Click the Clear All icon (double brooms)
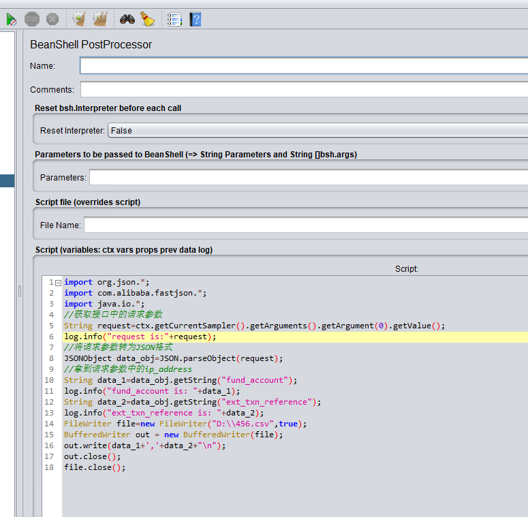Image resolution: width=528 pixels, height=517 pixels. tap(99, 20)
